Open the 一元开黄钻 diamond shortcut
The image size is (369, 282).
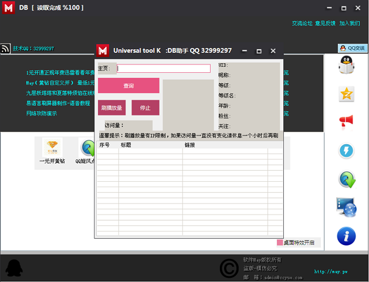point(52,151)
